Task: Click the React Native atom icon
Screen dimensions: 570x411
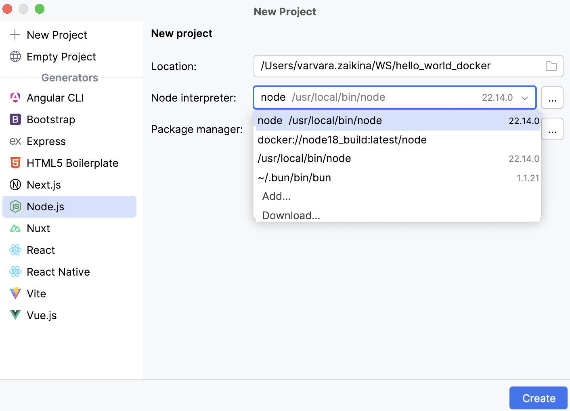Action: click(15, 272)
